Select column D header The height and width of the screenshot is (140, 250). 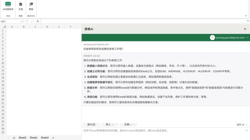click(x=47, y=27)
